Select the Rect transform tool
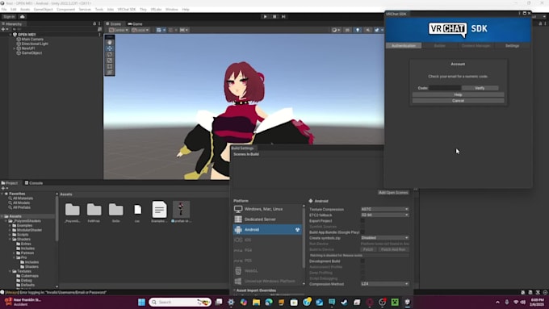Image resolution: width=549 pixels, height=309 pixels. tap(110, 66)
